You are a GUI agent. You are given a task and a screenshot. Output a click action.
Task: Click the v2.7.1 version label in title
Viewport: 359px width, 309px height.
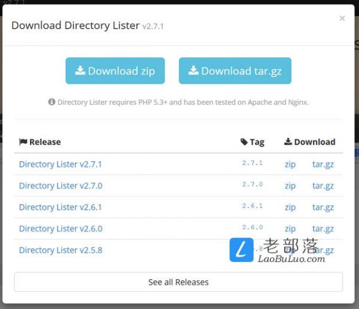coord(153,26)
